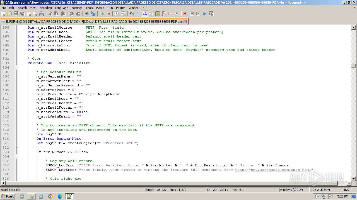This screenshot has height=200, width=357.
Task: Launch Internet Explorer from taskbar
Action: pos(22,196)
